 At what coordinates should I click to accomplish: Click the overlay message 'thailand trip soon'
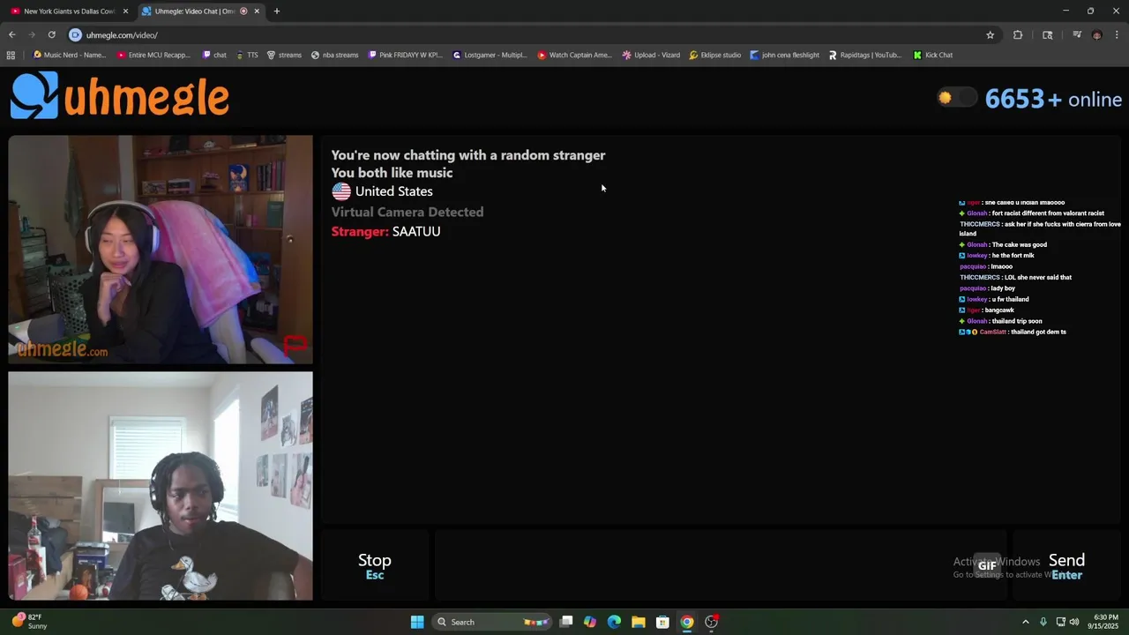click(x=1017, y=321)
